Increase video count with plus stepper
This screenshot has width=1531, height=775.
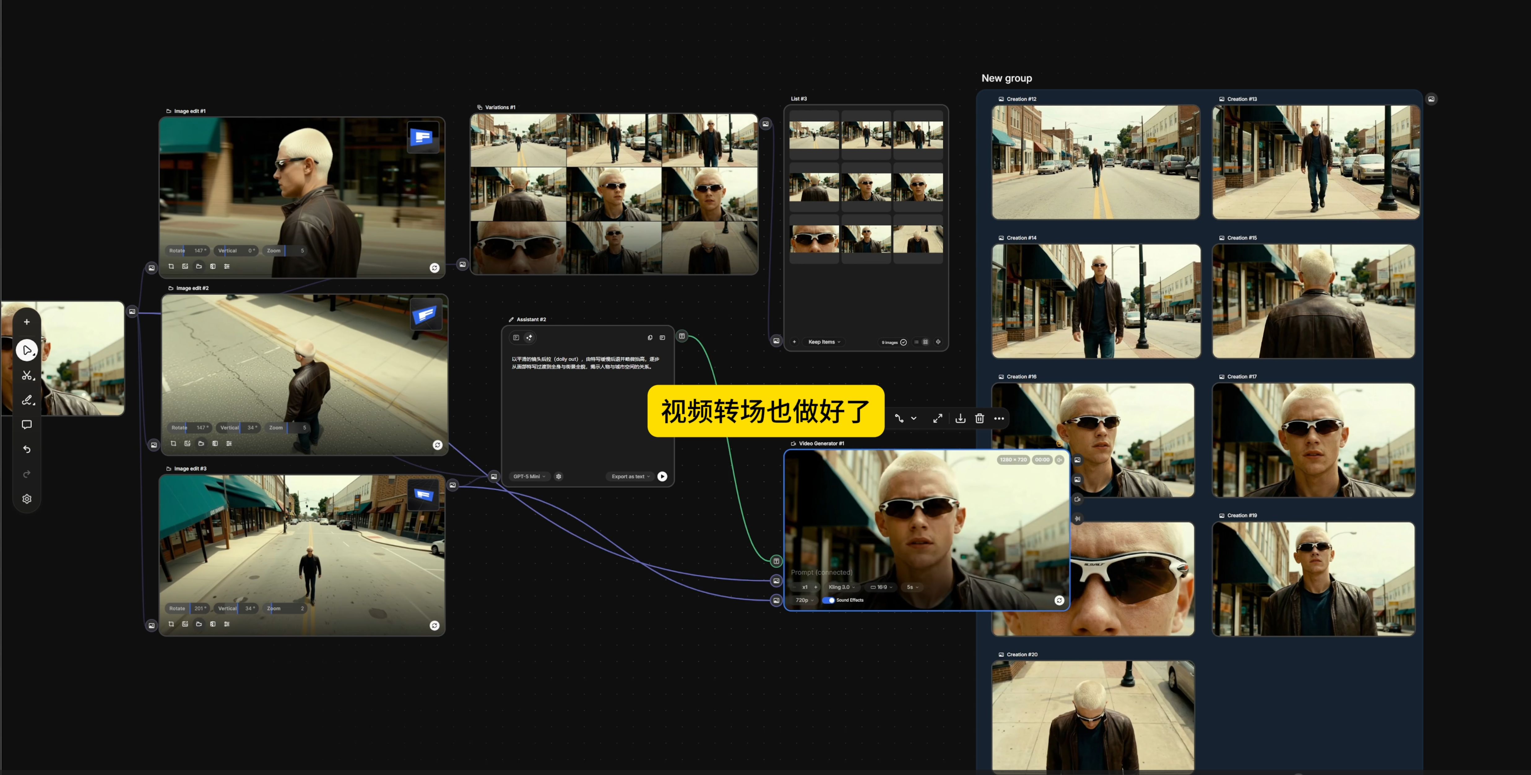(x=815, y=587)
